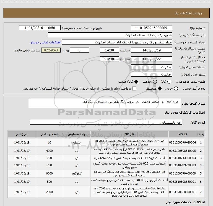Click the unit کیلوگرم cell

click(77, 174)
